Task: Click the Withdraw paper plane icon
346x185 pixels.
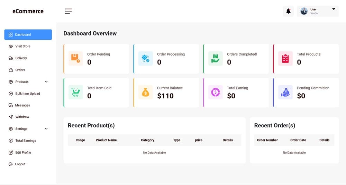Action: point(11,117)
